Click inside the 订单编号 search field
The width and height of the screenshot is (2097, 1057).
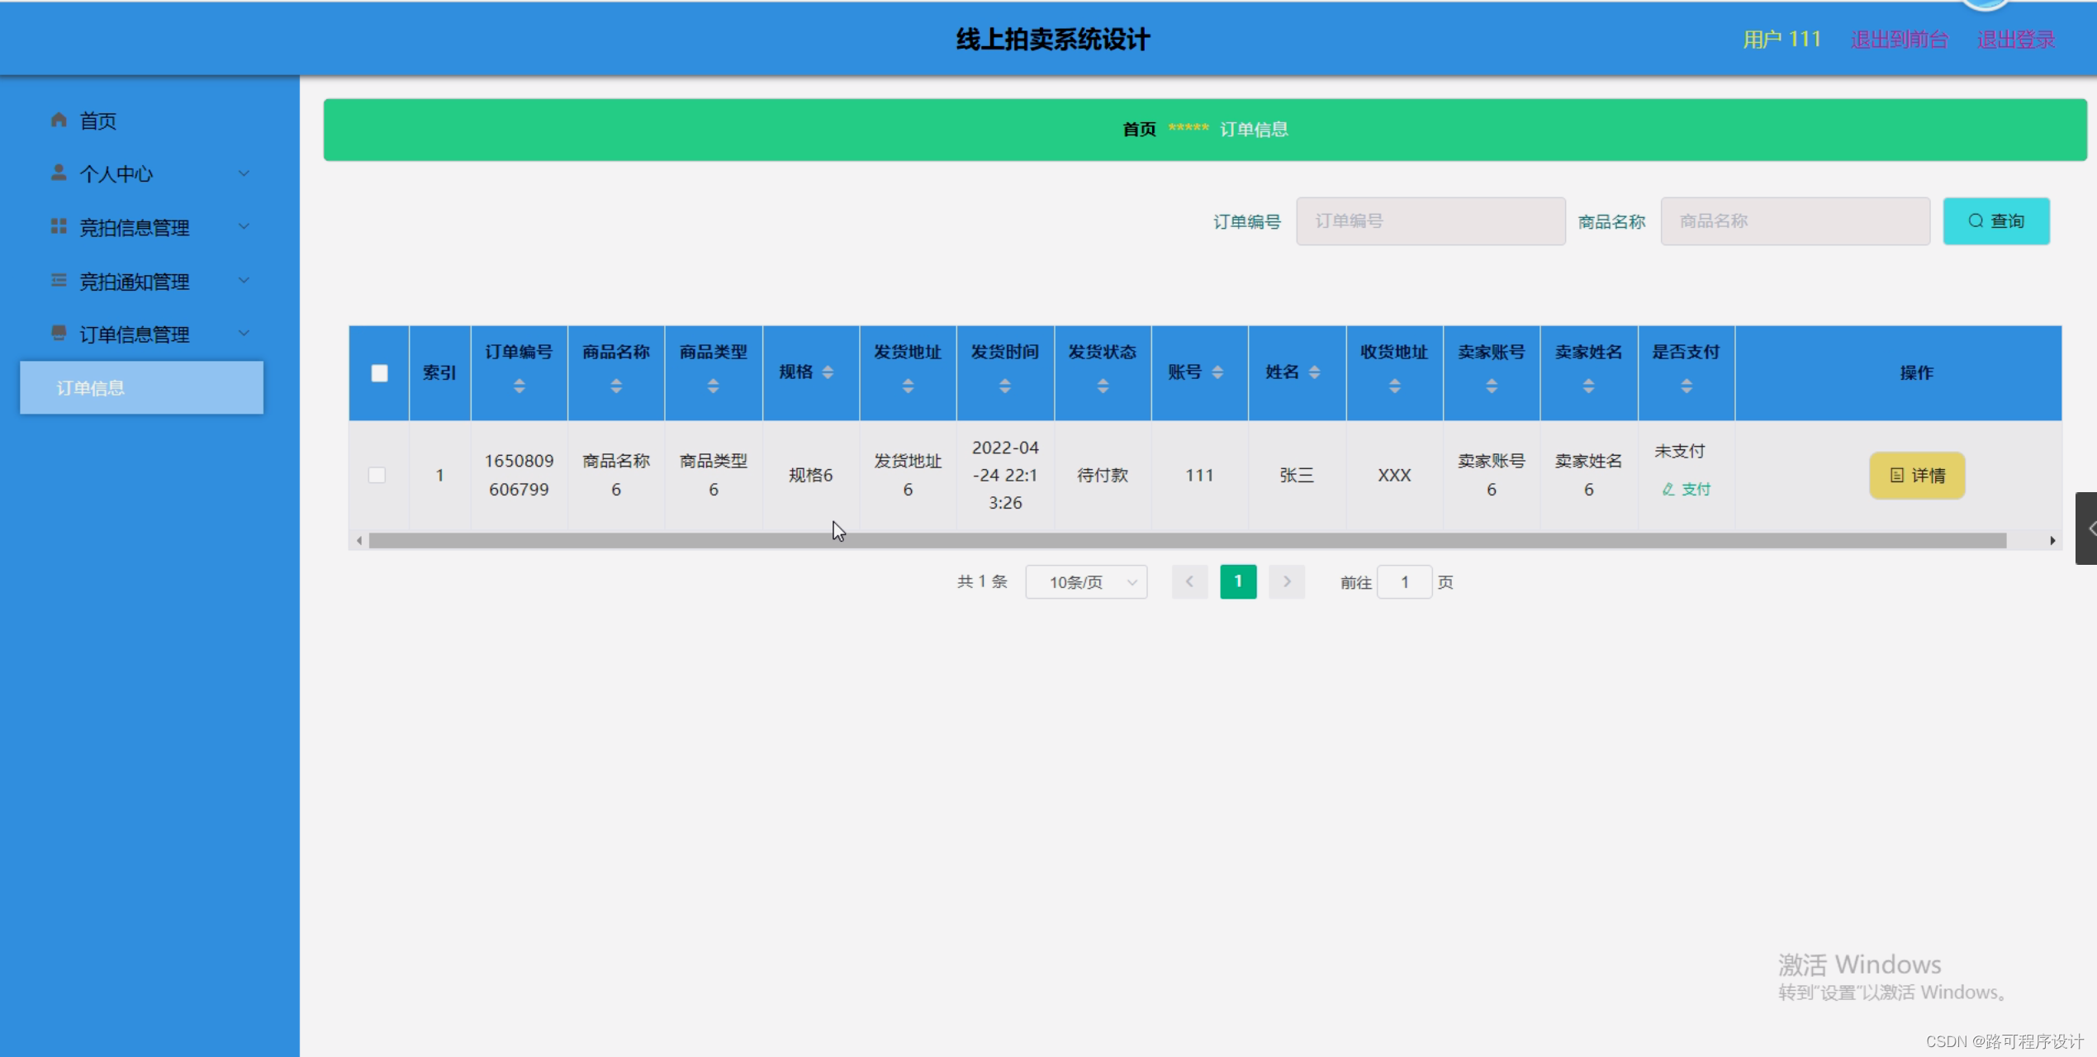1430,220
